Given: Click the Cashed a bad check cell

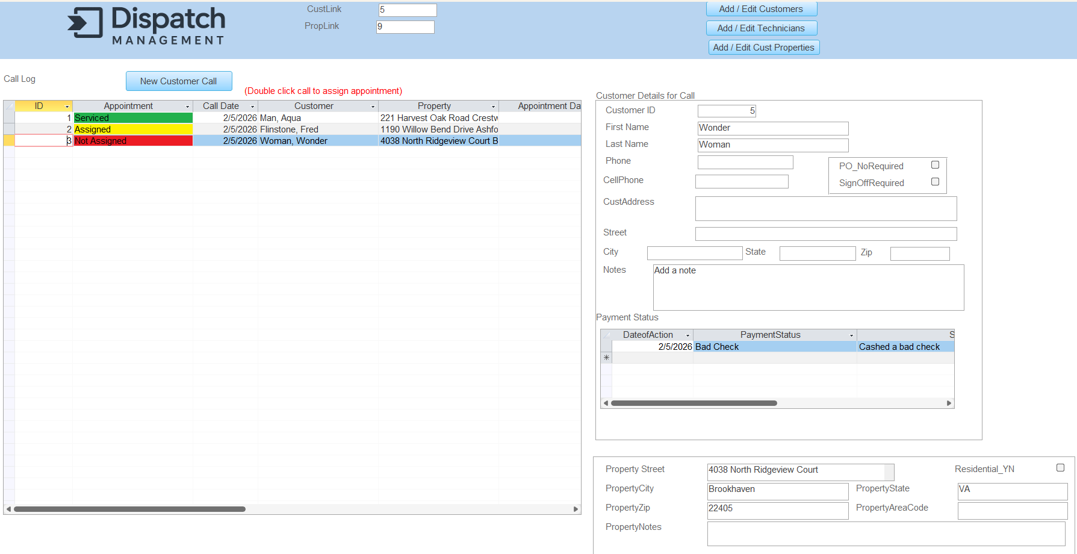Looking at the screenshot, I should point(905,347).
